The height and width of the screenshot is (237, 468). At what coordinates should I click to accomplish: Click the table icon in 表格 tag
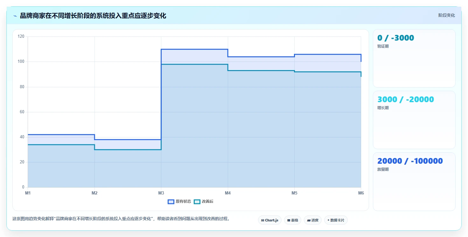click(x=289, y=220)
